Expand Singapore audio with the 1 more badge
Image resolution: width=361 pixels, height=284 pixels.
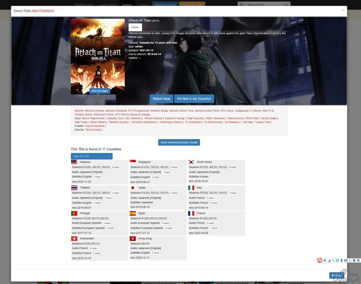166,172
